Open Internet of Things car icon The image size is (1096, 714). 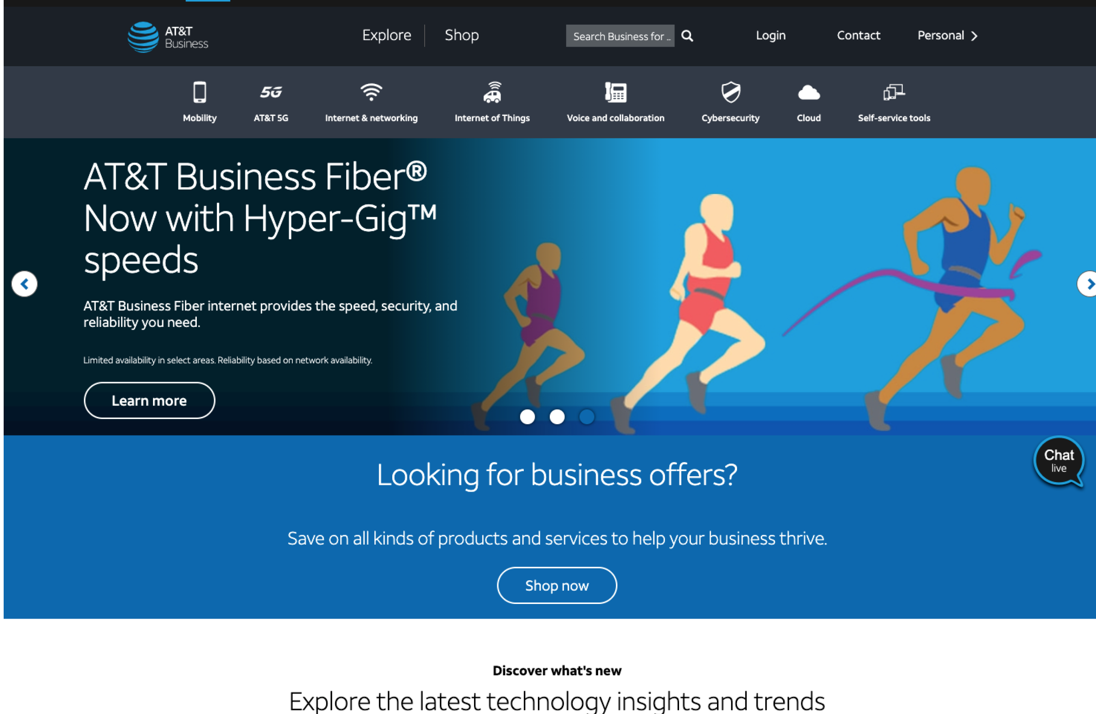pos(492,92)
